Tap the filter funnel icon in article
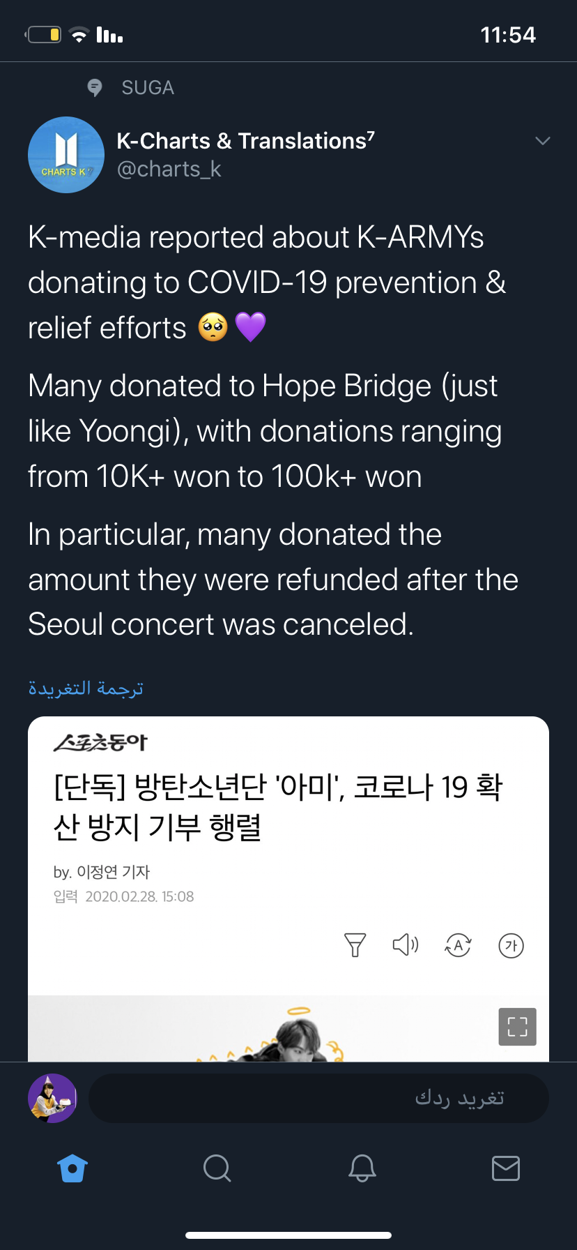This screenshot has width=577, height=1250. tap(355, 945)
